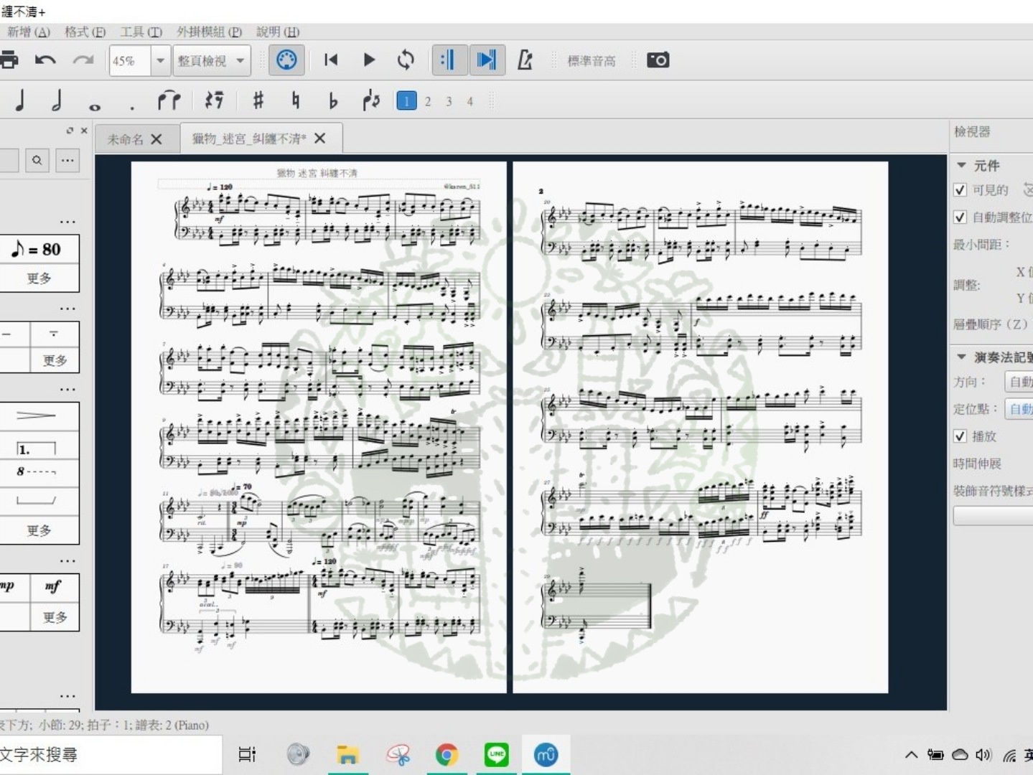Undock the palette panel
Image resolution: width=1033 pixels, height=775 pixels.
tap(70, 131)
